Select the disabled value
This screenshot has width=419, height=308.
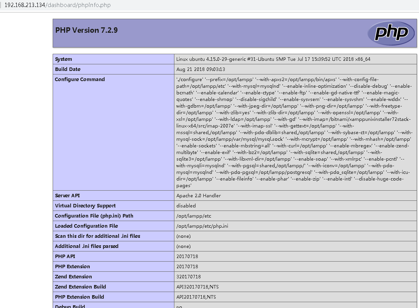click(186, 206)
